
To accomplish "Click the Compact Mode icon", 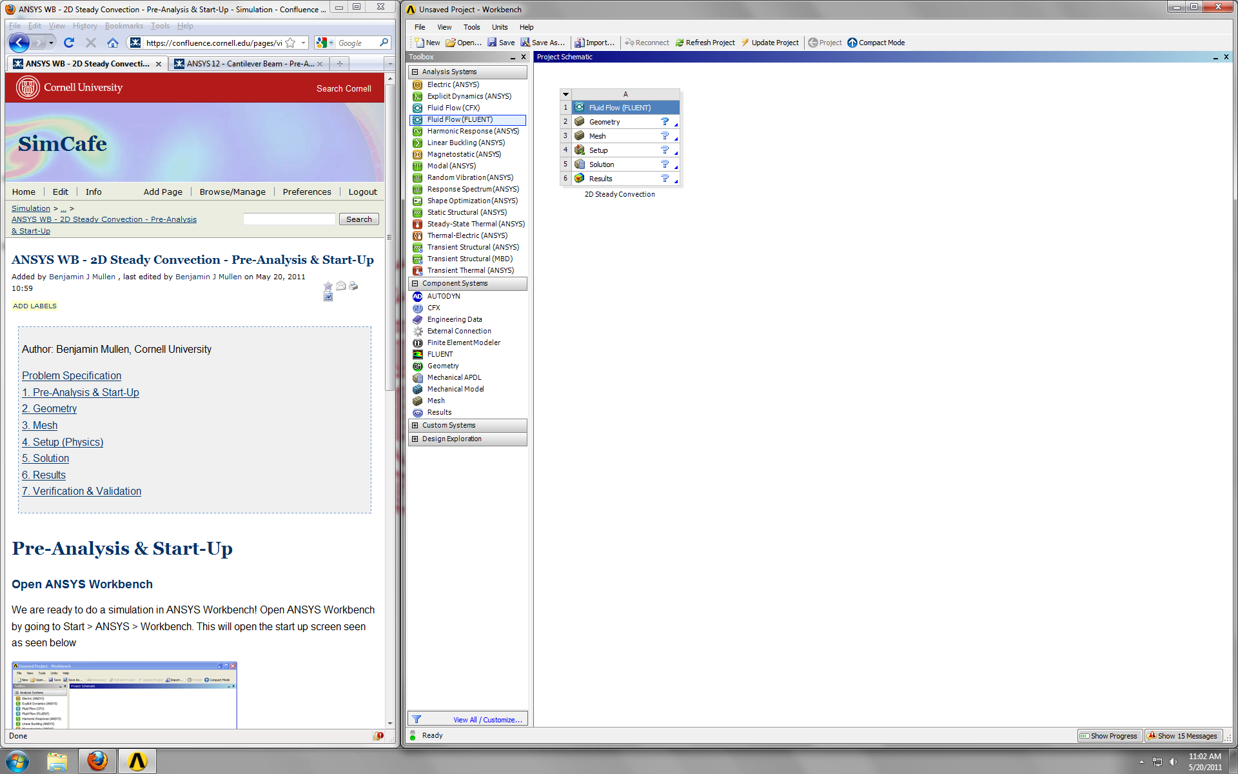I will (852, 43).
